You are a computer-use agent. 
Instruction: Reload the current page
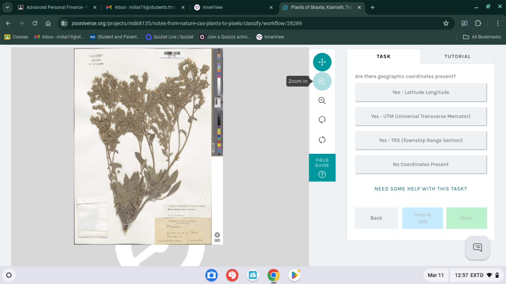coord(35,23)
